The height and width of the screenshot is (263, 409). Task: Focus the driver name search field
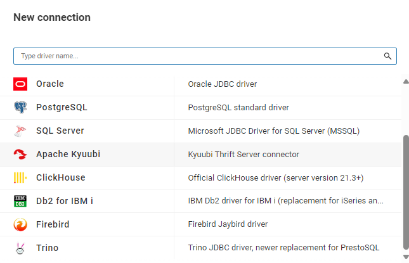(197, 56)
